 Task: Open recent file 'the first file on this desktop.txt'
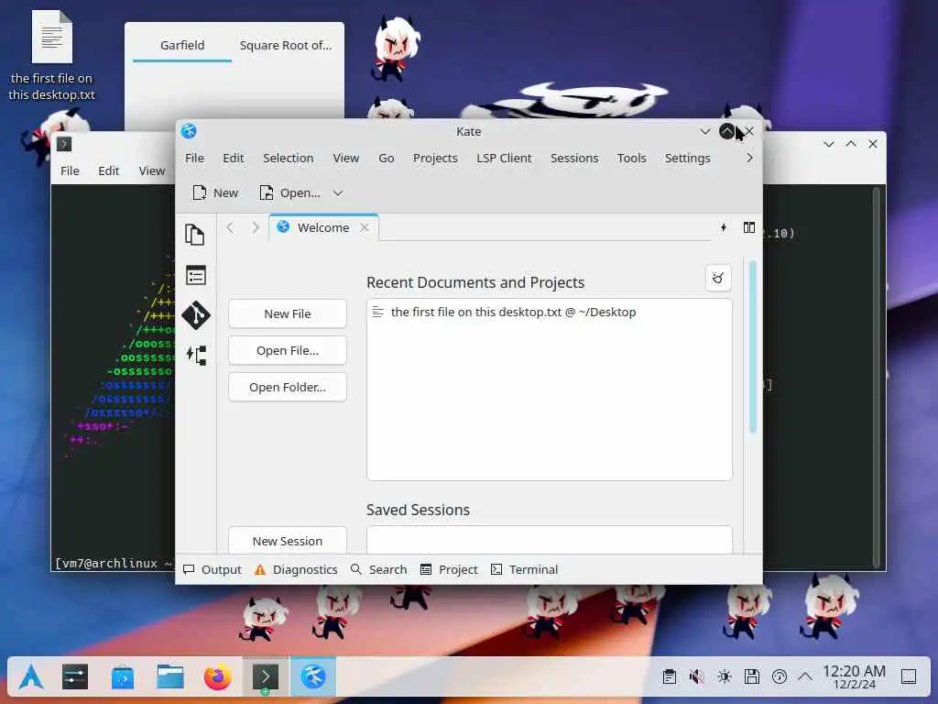click(549, 312)
